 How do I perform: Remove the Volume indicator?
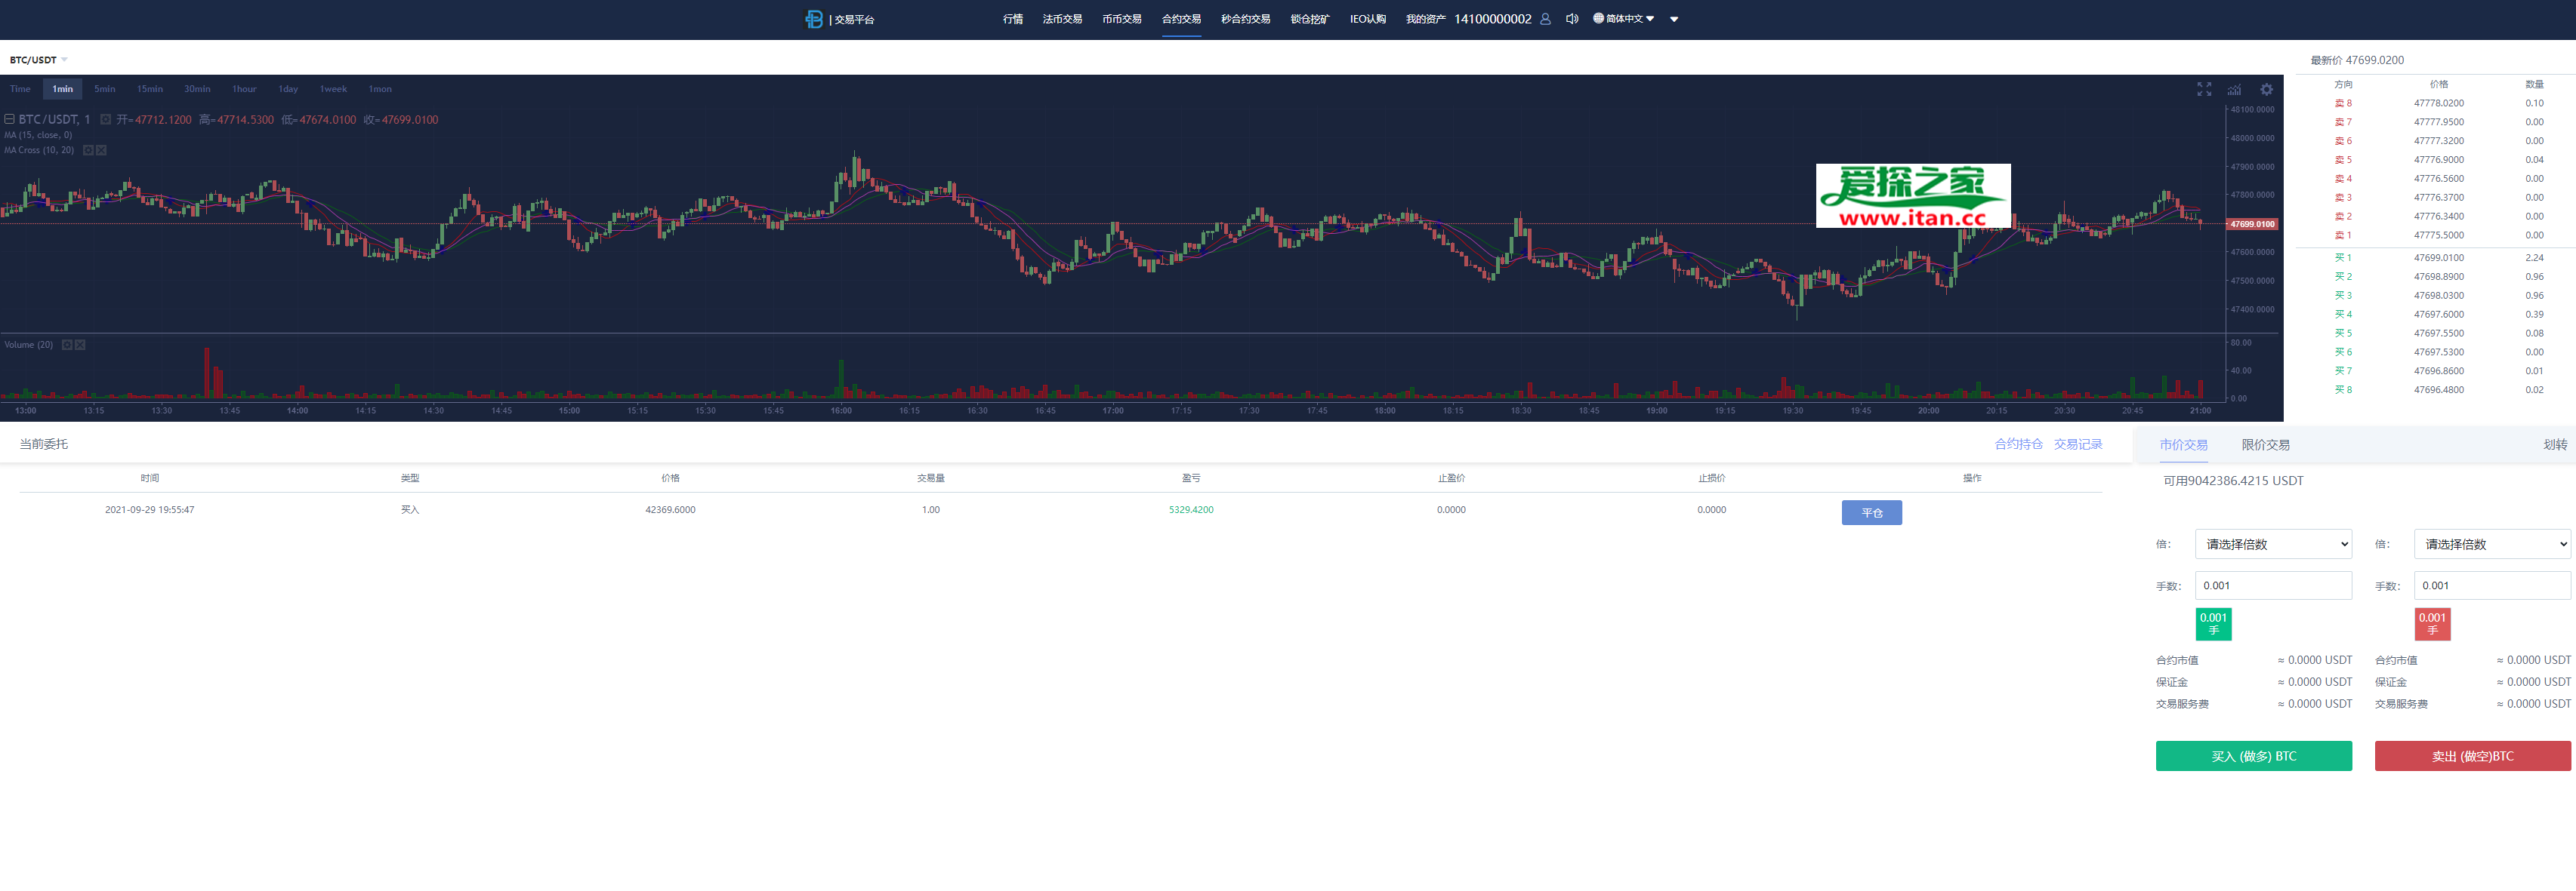coord(80,345)
